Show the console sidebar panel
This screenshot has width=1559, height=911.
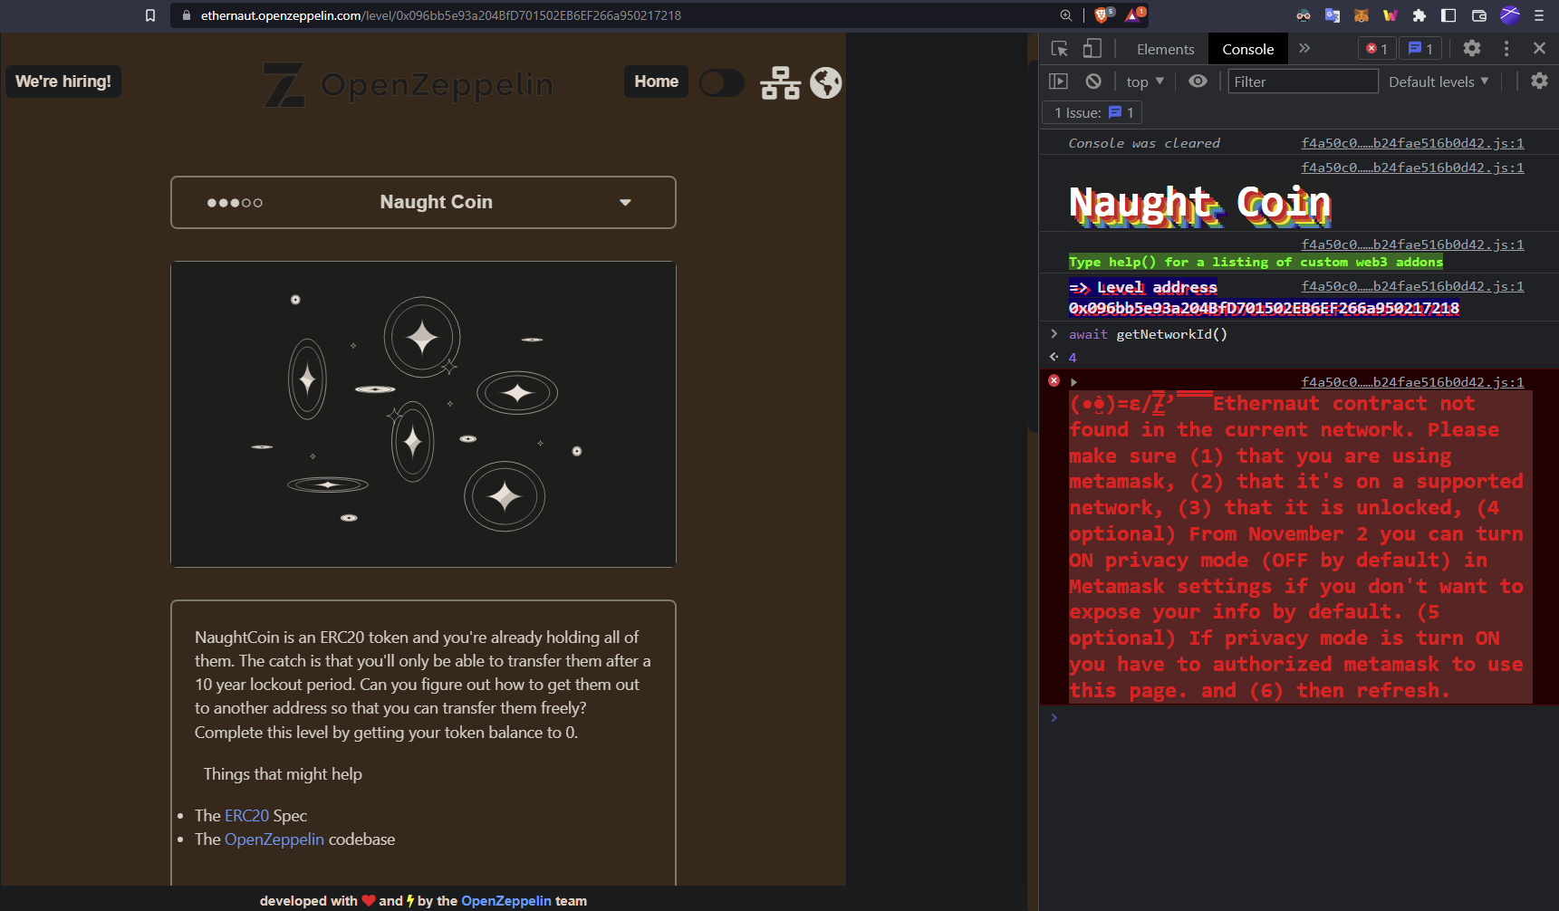[x=1060, y=81]
